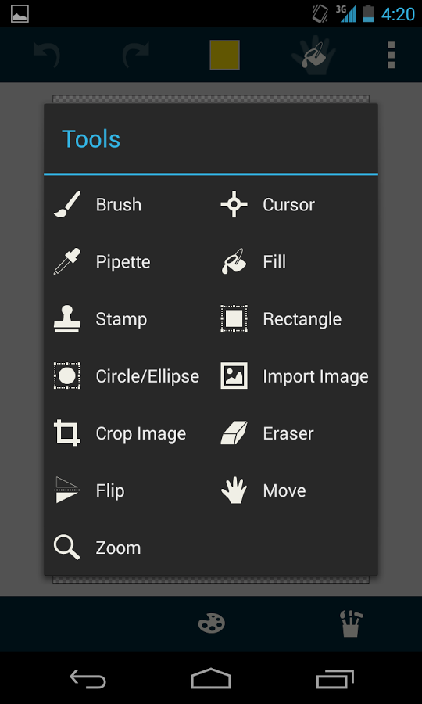
Task: Pick the Pipette eyedropper icon
Action: pyautogui.click(x=67, y=261)
